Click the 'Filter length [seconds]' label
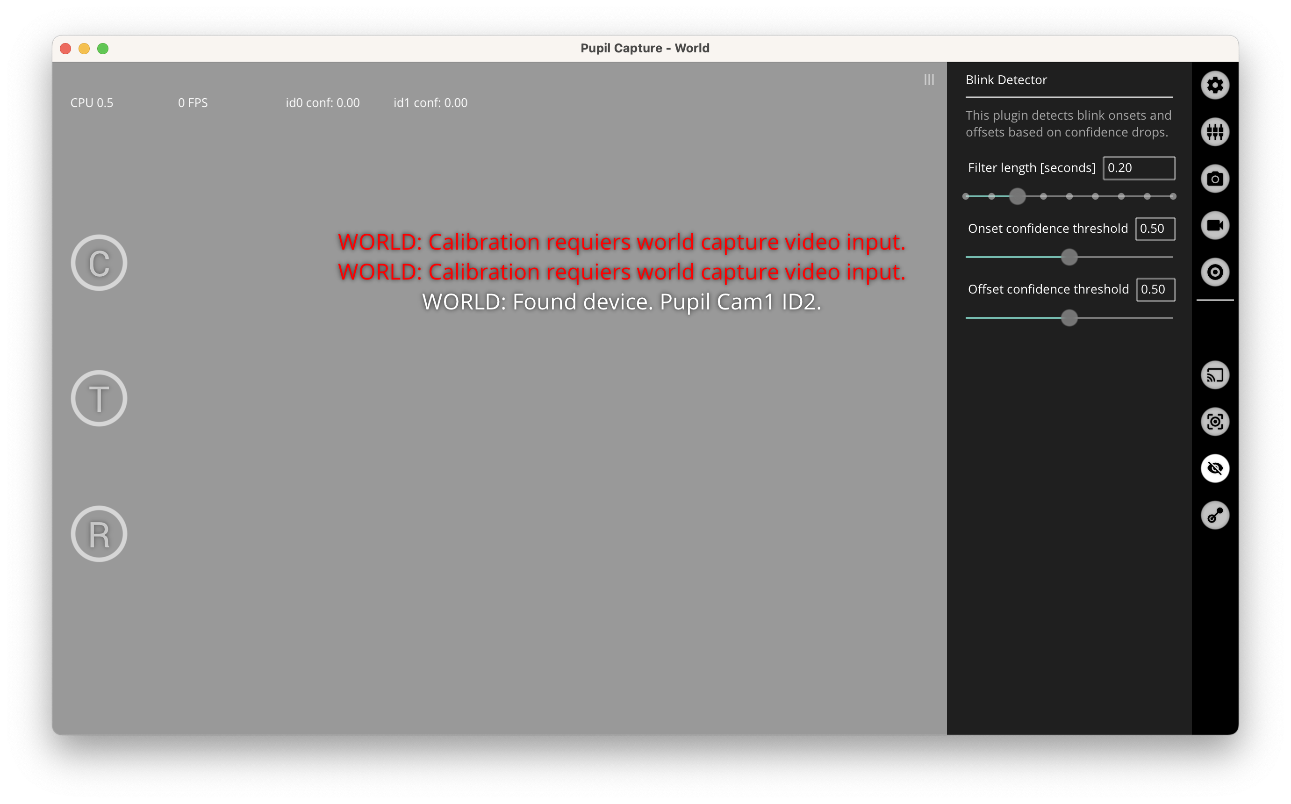 (1031, 168)
